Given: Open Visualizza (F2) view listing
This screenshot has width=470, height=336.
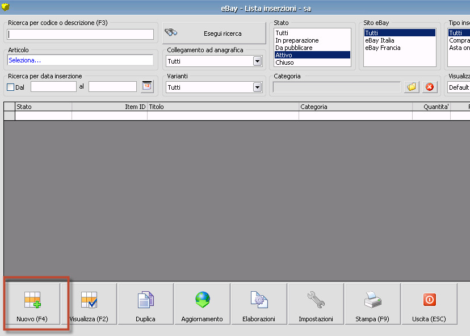Looking at the screenshot, I should 89,304.
